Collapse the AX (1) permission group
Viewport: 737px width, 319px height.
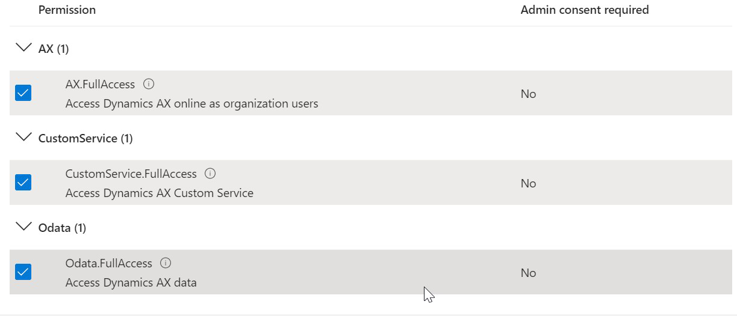point(24,47)
